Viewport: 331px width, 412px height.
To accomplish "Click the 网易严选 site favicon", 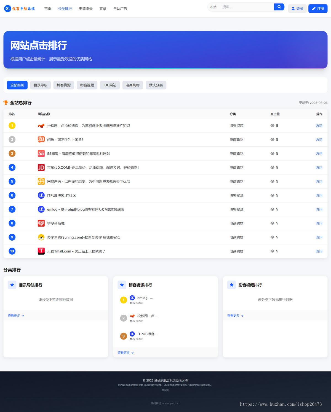I will tap(41, 181).
